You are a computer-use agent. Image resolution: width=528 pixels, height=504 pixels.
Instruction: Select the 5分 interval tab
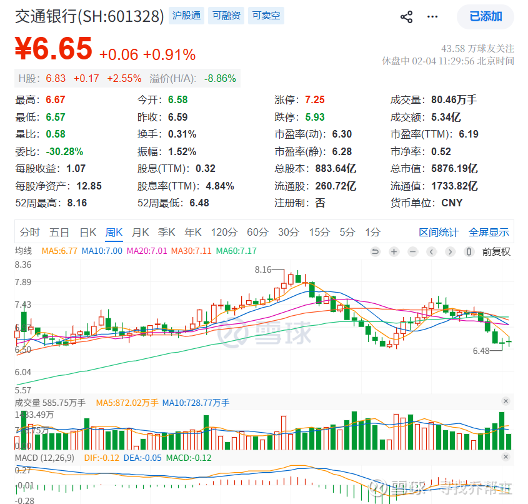347,232
